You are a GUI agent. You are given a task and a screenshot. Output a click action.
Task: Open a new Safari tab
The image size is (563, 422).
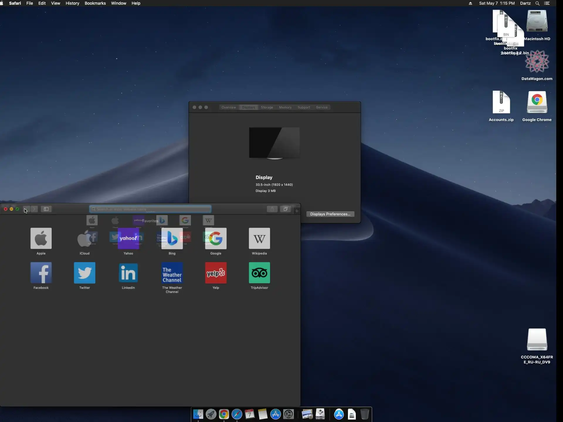[x=297, y=211]
